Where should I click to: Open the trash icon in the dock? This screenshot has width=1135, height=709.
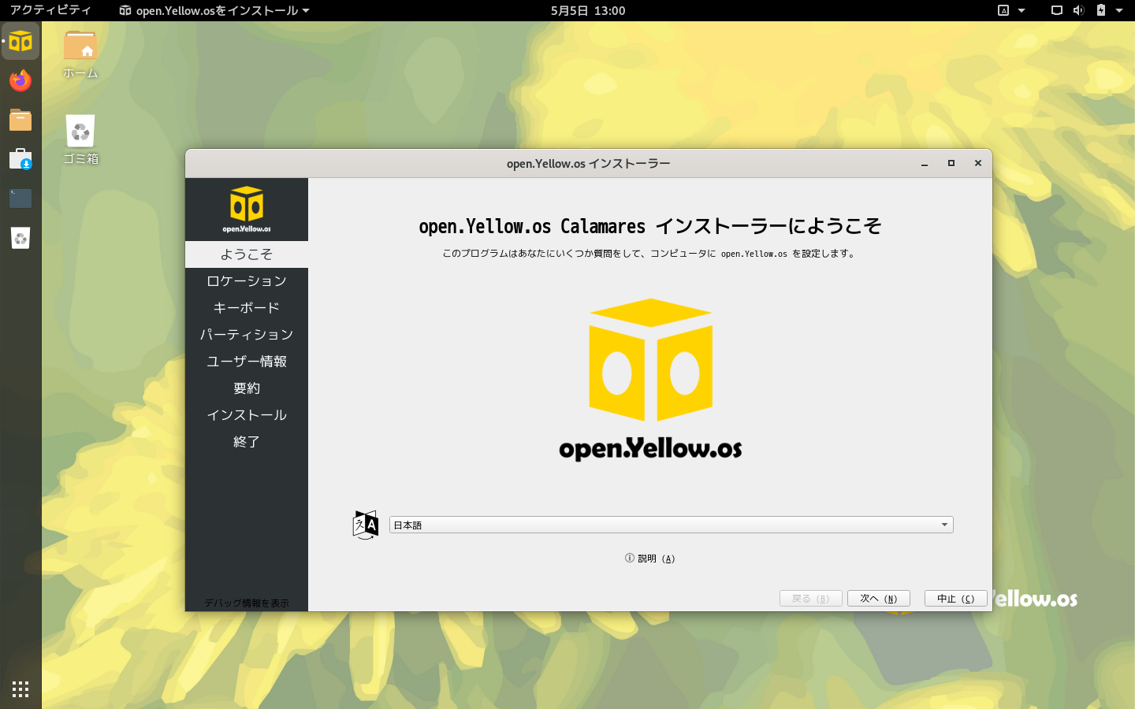pyautogui.click(x=20, y=238)
